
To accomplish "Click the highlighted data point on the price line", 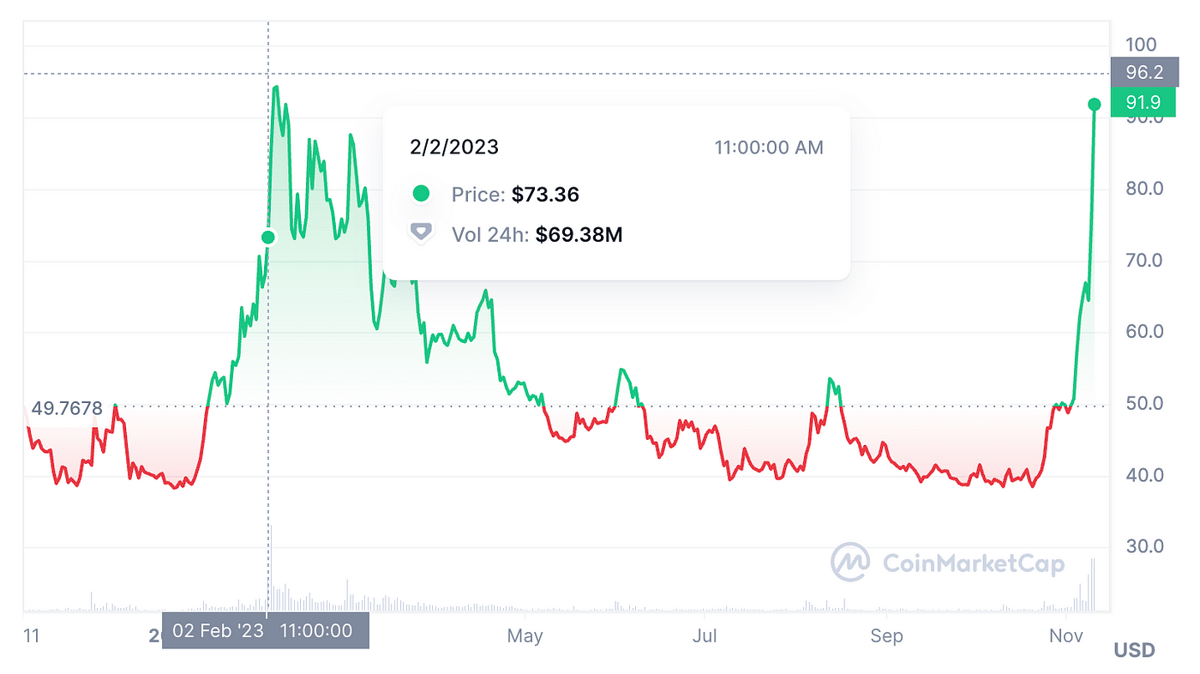I will (x=268, y=238).
